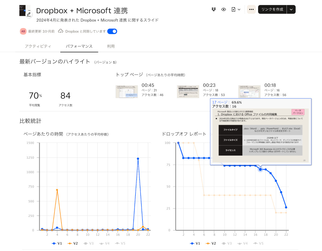322x251 pixels.
Task: Click the 84 アクセス数 metric
Action: 65,98
